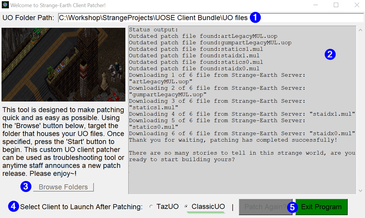Click the 'Select Client to Launch After Patching' label
Viewport: 365px width, 218px height.
[x=81, y=207]
